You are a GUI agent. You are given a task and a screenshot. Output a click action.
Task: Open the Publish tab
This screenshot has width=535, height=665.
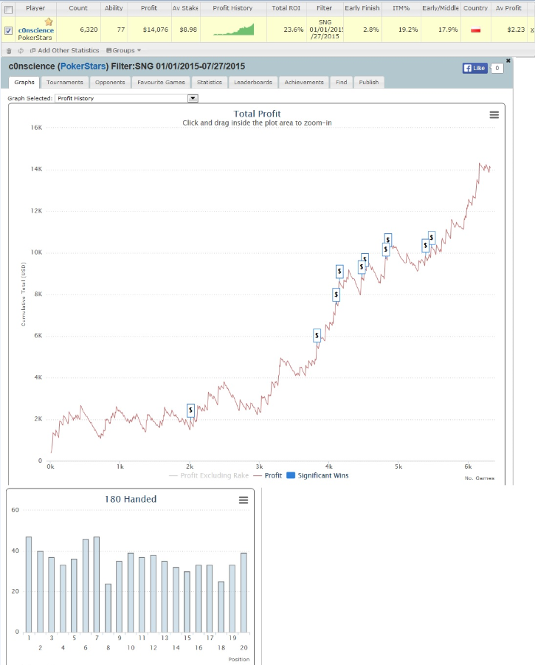pos(369,82)
